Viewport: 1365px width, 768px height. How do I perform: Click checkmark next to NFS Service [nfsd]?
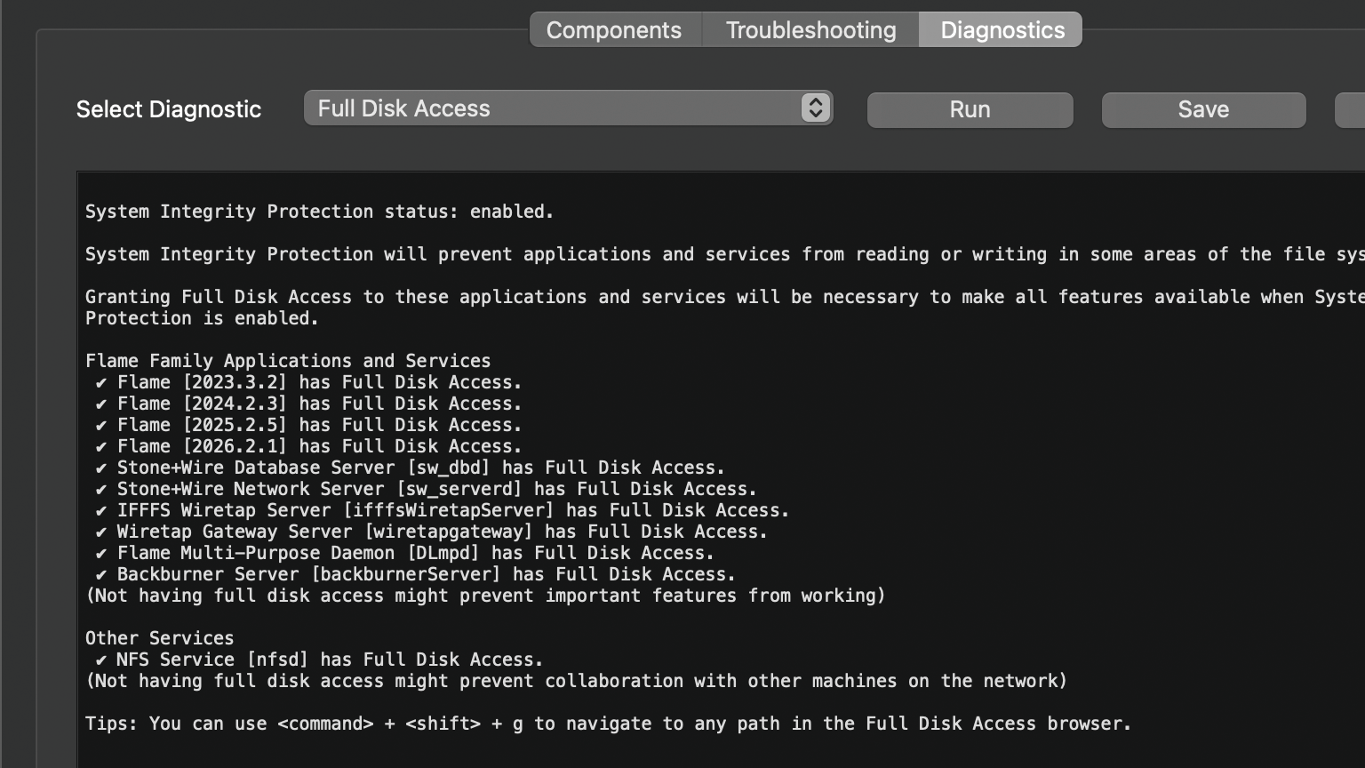click(101, 660)
